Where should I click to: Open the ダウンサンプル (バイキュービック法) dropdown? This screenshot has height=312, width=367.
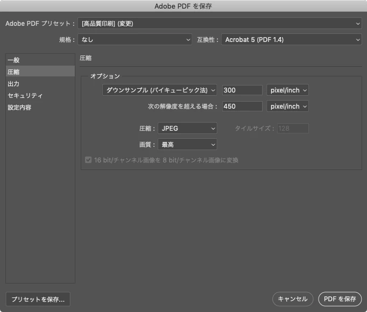click(159, 90)
